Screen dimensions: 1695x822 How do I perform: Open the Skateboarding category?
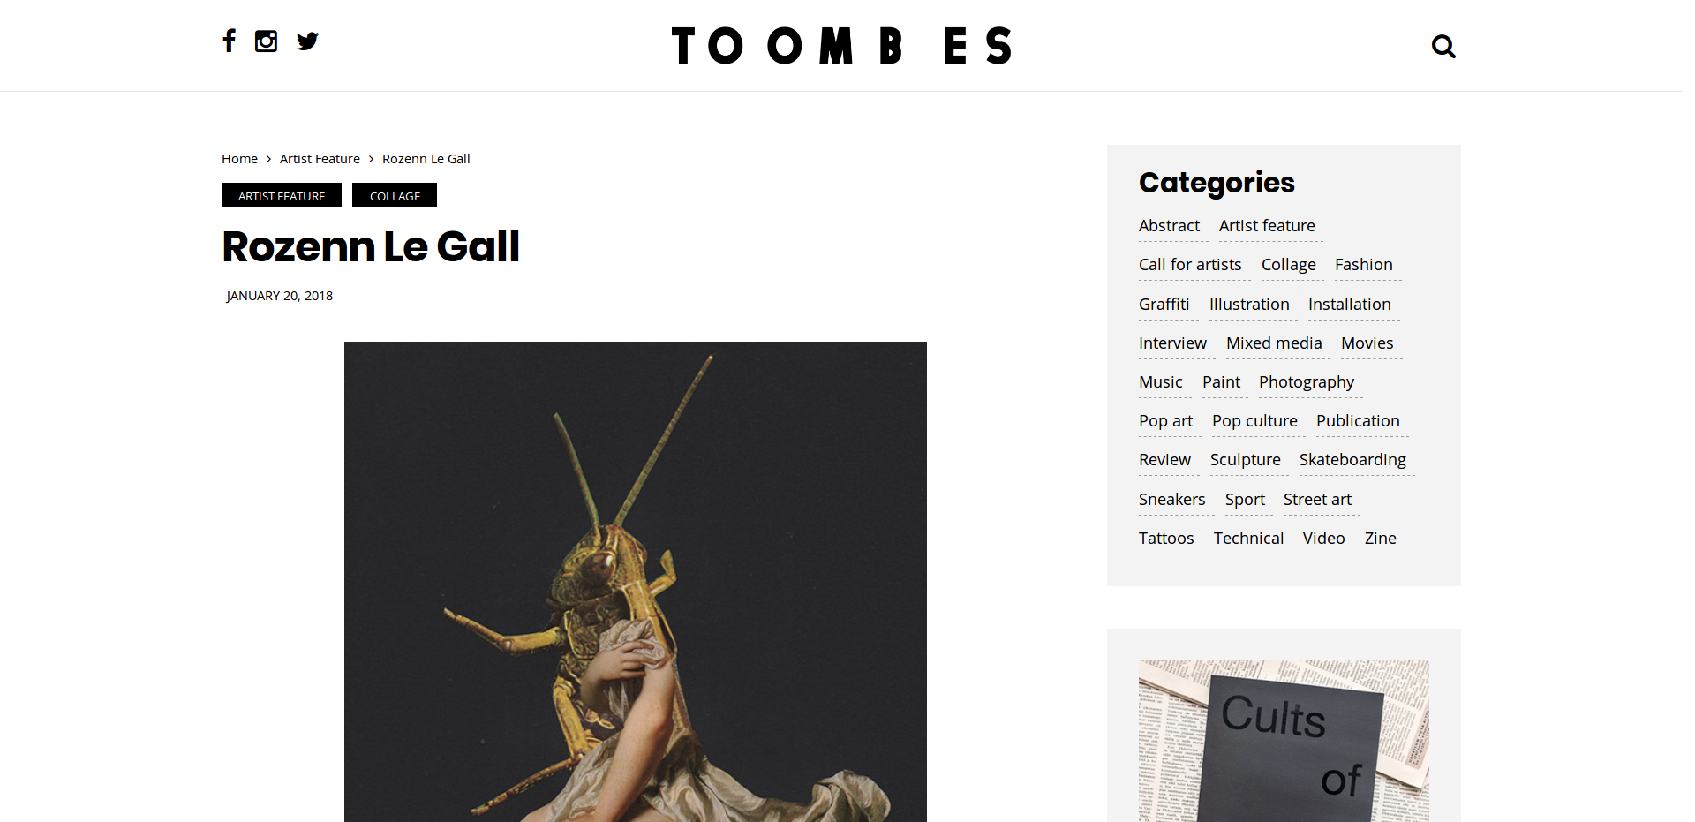click(x=1352, y=460)
